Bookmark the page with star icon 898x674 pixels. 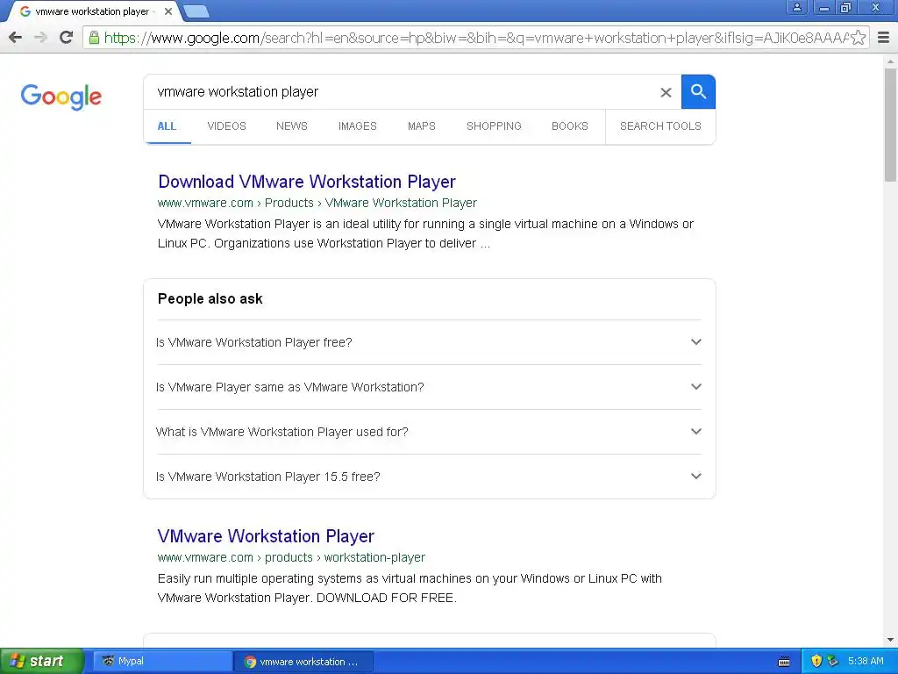(x=858, y=38)
